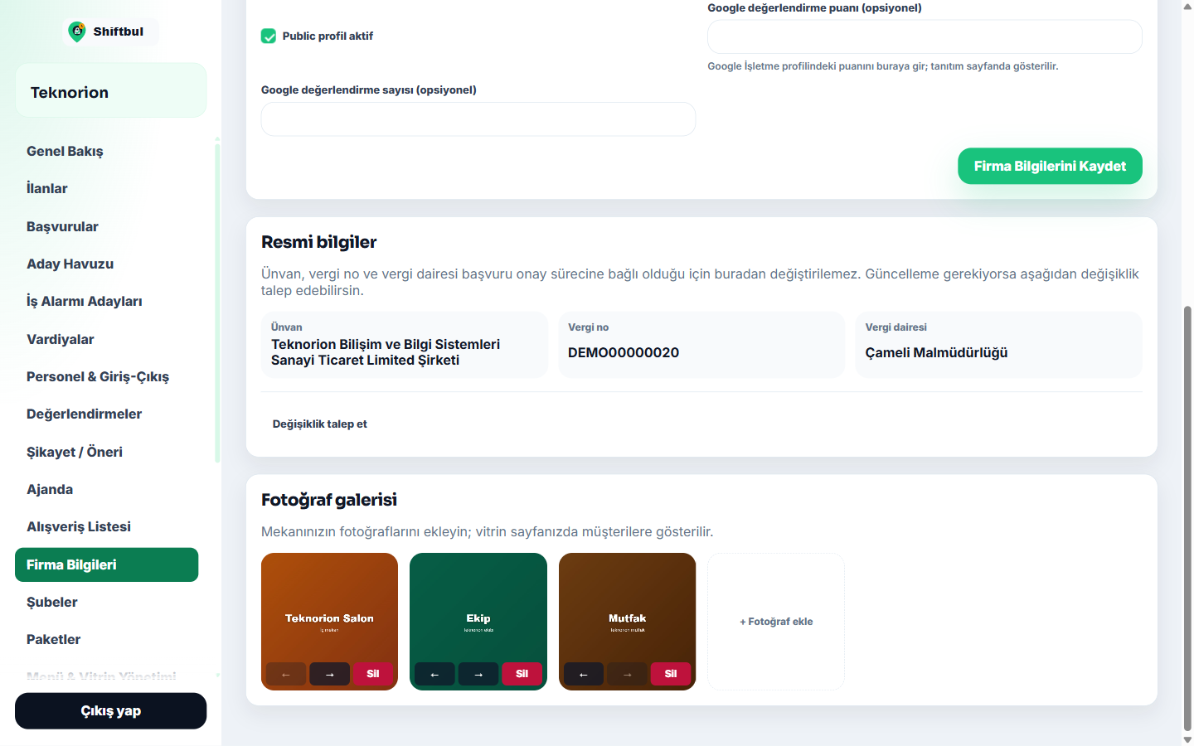Move Ekip photo left
This screenshot has width=1194, height=746.
[434, 674]
